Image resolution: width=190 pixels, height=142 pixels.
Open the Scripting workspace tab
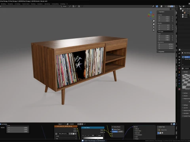tap(63, 4)
